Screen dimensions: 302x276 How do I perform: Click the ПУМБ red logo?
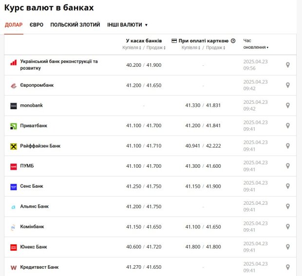14,166
